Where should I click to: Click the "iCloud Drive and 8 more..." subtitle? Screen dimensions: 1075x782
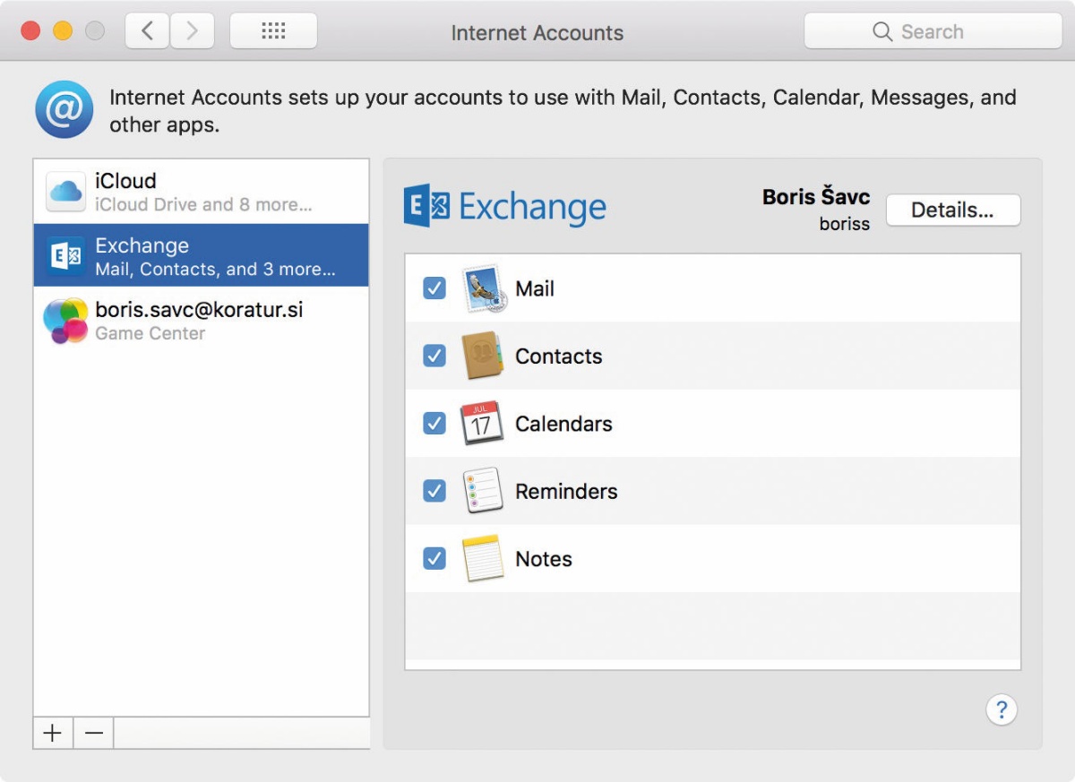click(x=203, y=205)
